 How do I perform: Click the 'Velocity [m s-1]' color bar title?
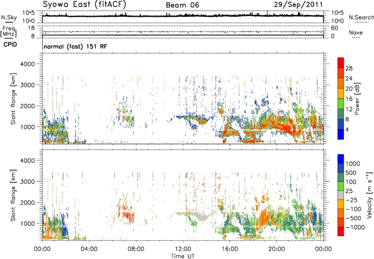(x=369, y=195)
